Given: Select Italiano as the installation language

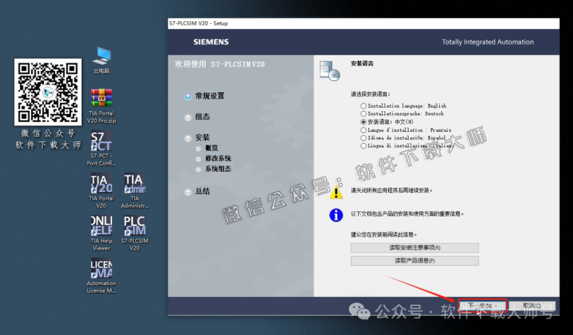Looking at the screenshot, I should [x=363, y=145].
